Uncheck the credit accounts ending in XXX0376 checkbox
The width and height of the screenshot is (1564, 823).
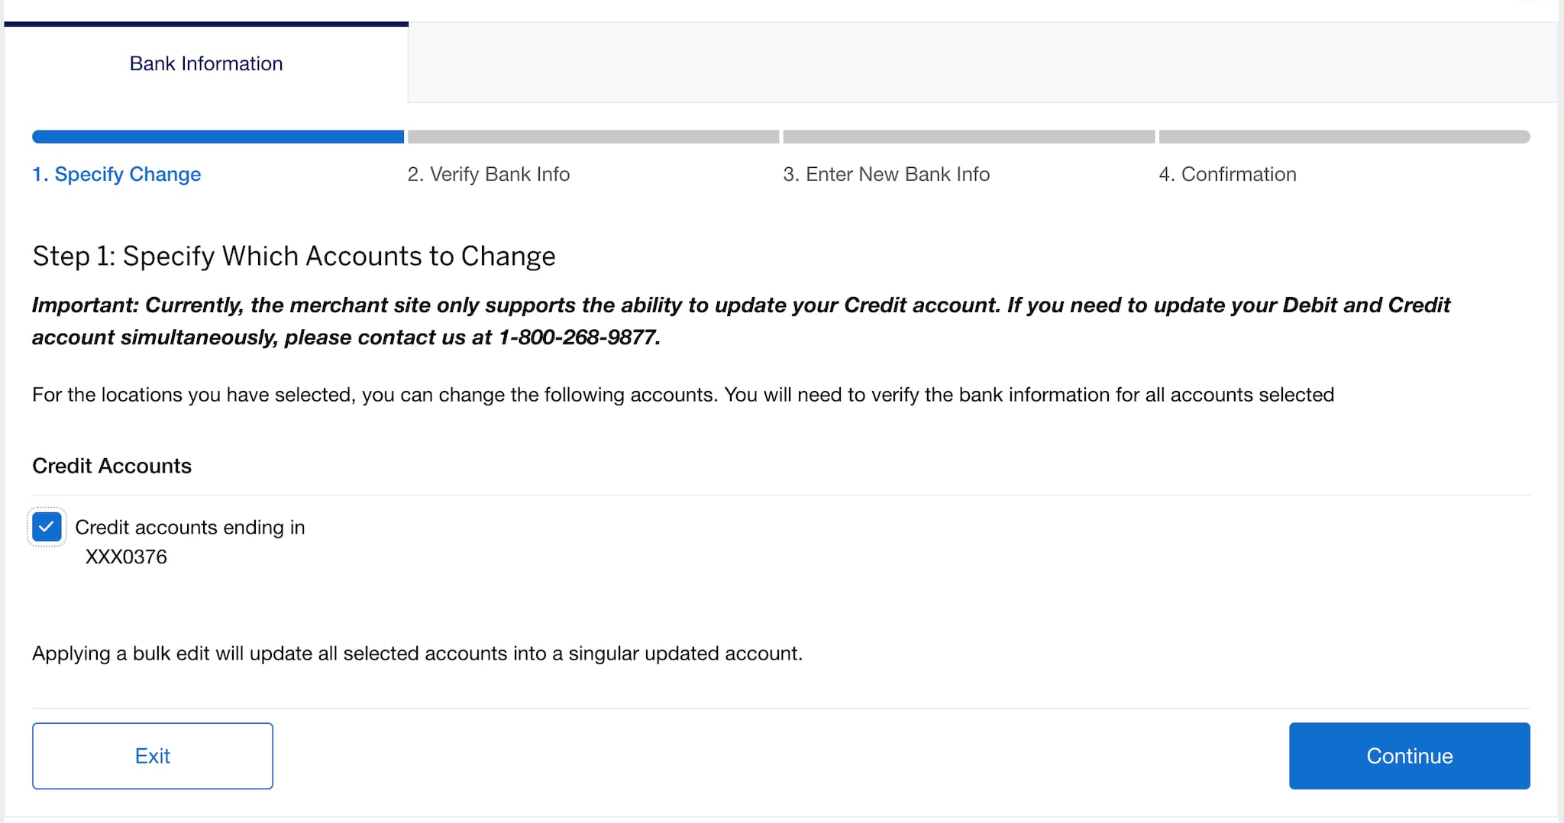tap(47, 527)
